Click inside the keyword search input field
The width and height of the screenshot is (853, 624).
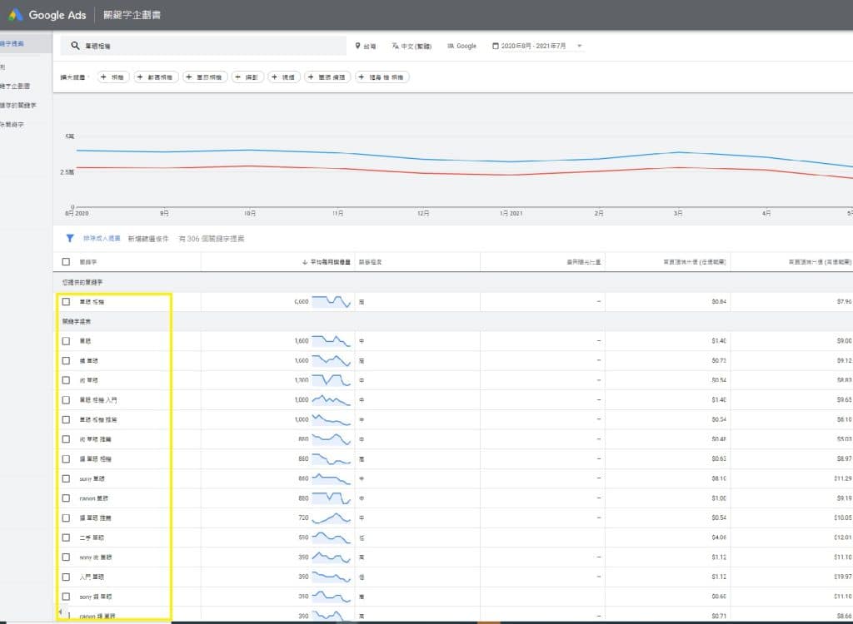point(208,46)
